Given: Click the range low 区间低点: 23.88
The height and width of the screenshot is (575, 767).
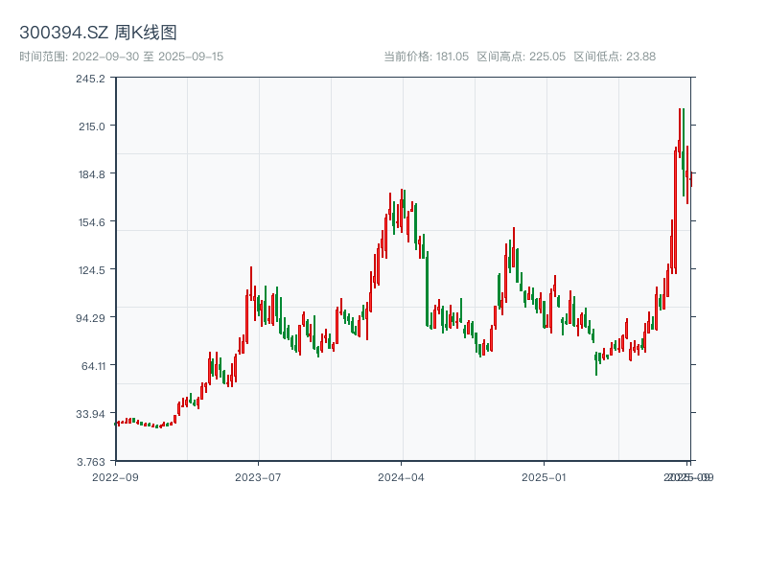Looking at the screenshot, I should pos(615,57).
